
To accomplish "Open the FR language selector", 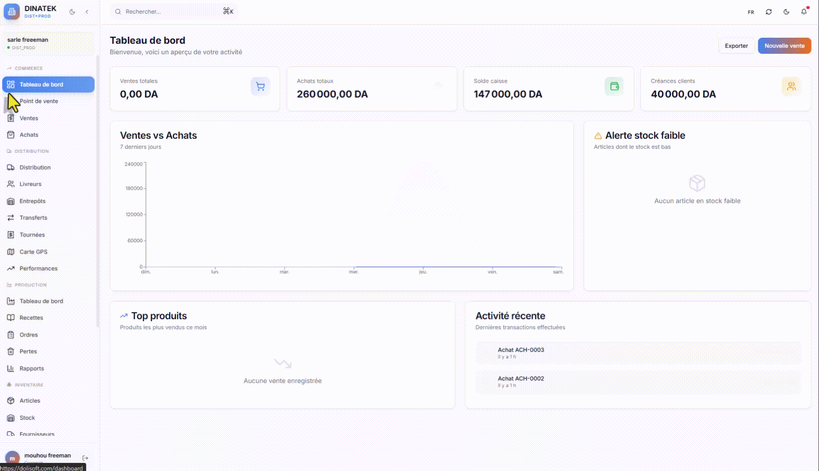I will pos(751,12).
